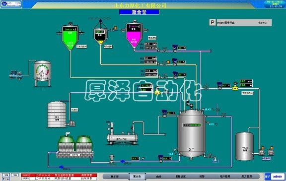Image resolution: width=286 pixels, height=181 pixels.
Task: Select the compressed air pressure gauge tank
Action: pos(42,73)
